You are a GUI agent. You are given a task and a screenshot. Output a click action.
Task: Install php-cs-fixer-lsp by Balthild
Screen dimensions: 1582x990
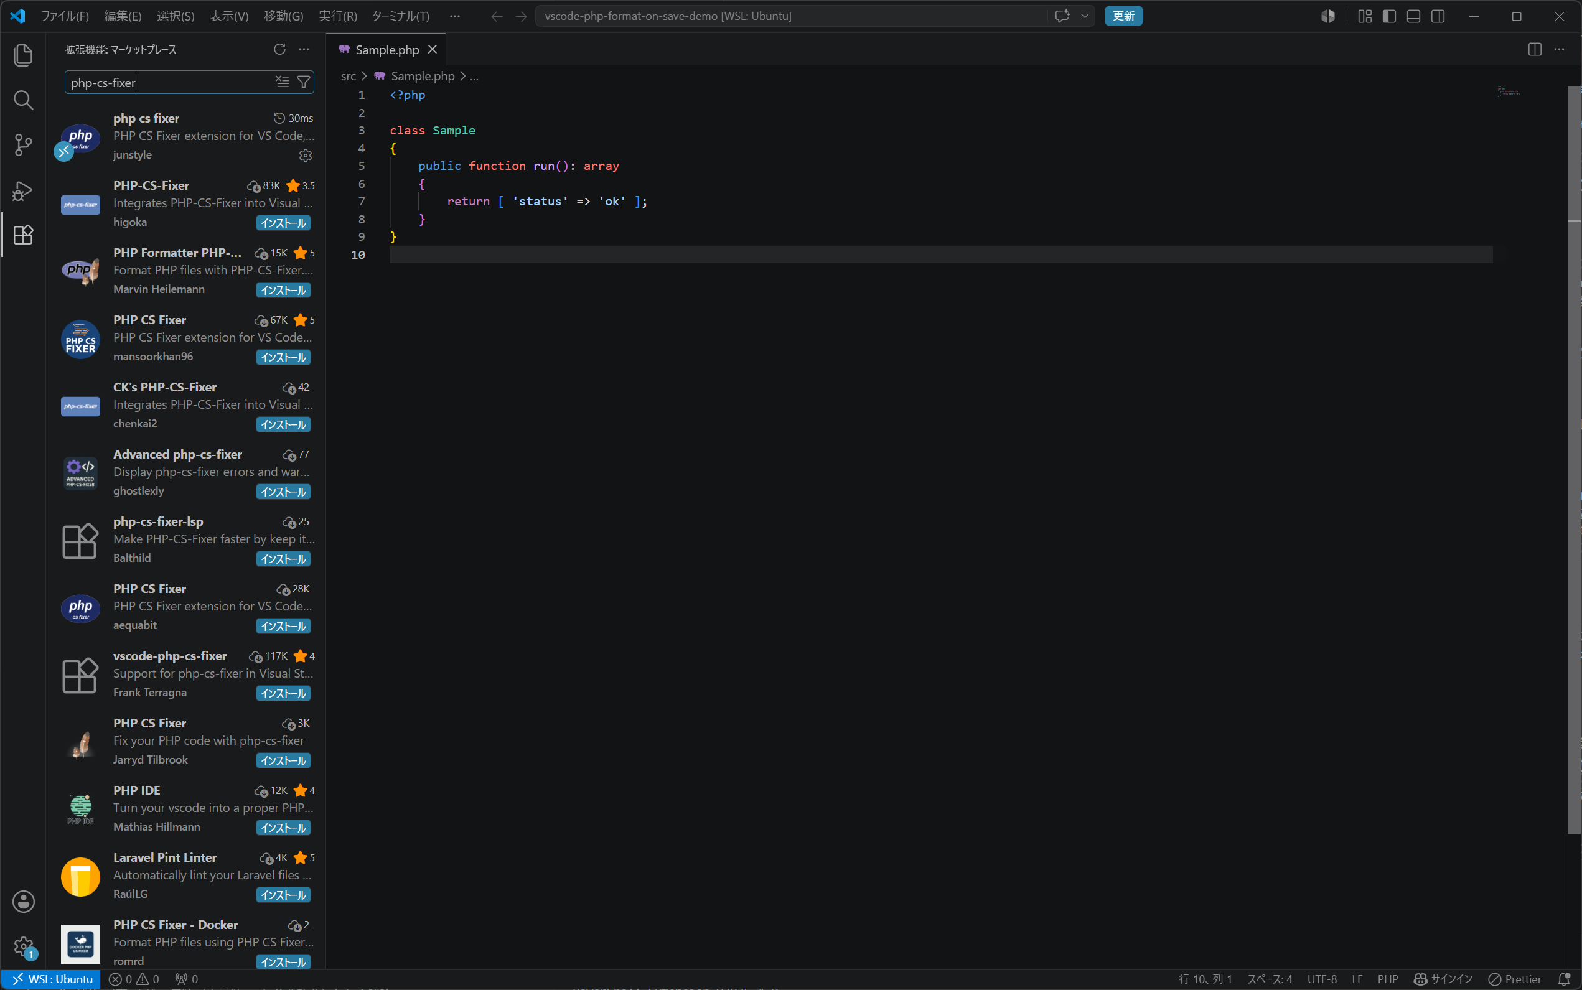[x=283, y=559]
